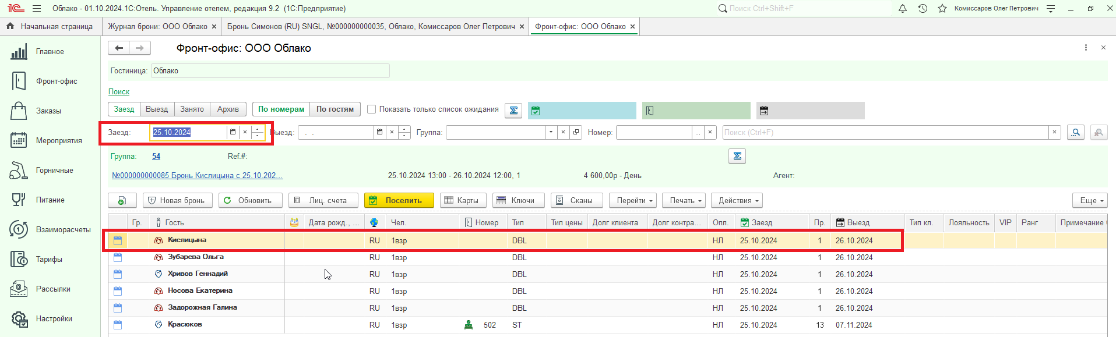
Task: Close the Журнал брони tab
Action: [214, 27]
